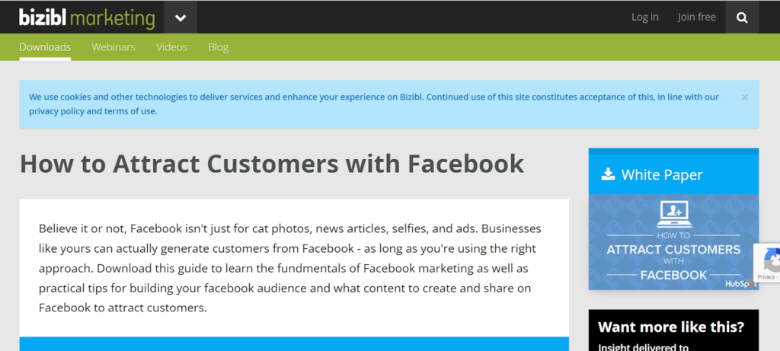Viewport: 780px width, 351px height.
Task: Click the White Paper download arrow icon
Action: [608, 174]
